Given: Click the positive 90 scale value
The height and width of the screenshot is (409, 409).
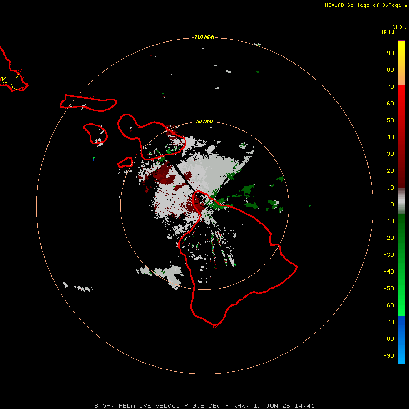Looking at the screenshot, I should [390, 53].
